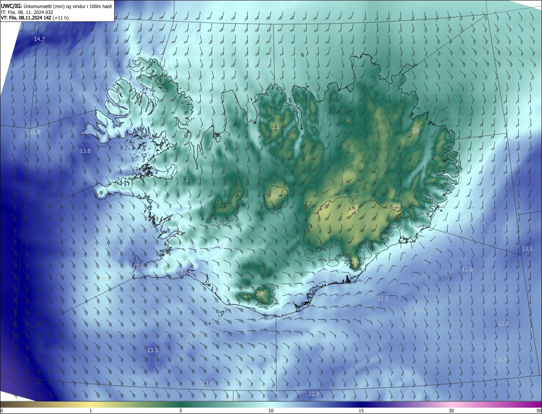Pick the dark blue colorbar segment above tick 15
The width and height of the screenshot is (542, 414).
point(361,404)
